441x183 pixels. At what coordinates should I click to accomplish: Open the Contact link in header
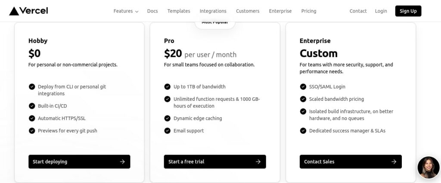click(358, 11)
